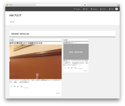
Task: Share blog始めました article on Facebook icon
Action: pos(65,68)
